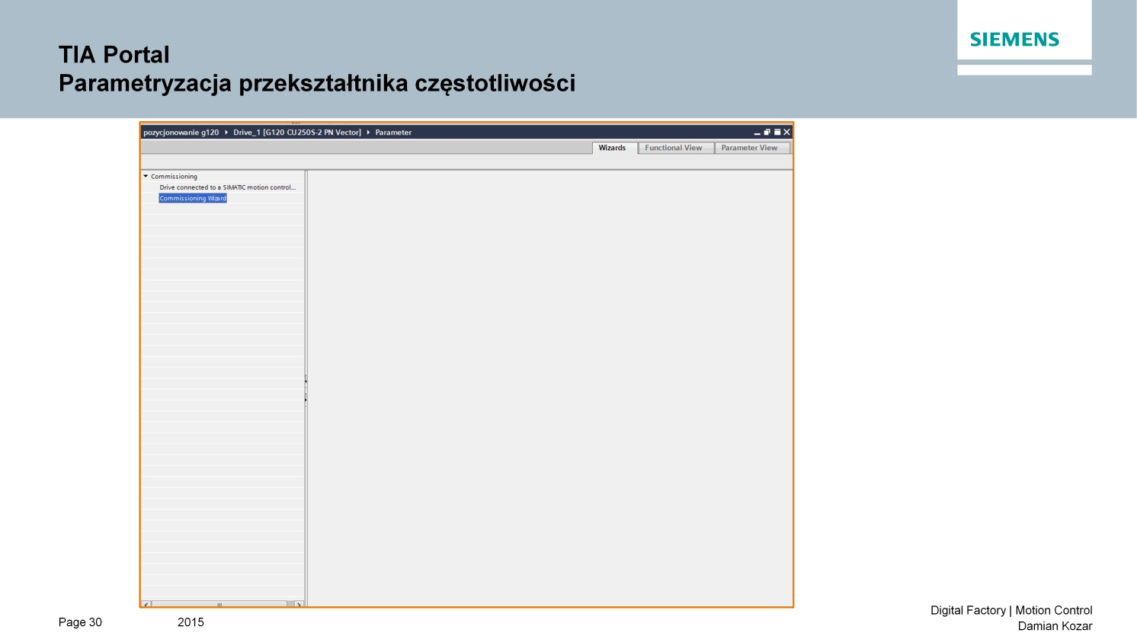Select Commissioning Wizard entry
The image size is (1137, 639).
[x=193, y=198]
